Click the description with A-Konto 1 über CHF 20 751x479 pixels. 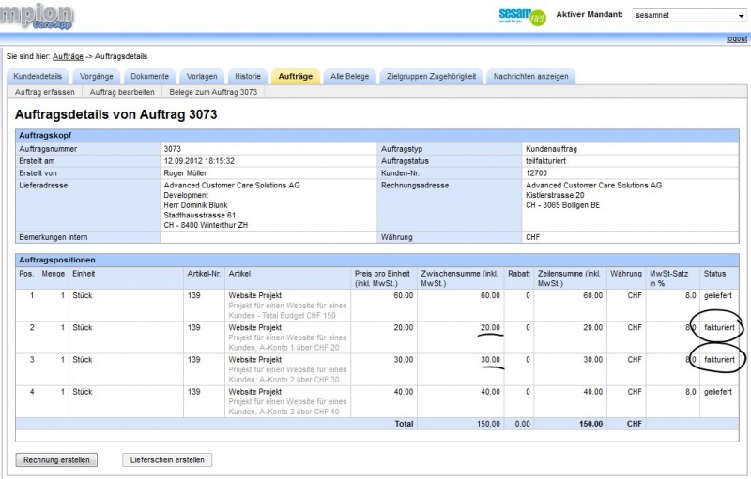pyautogui.click(x=288, y=343)
